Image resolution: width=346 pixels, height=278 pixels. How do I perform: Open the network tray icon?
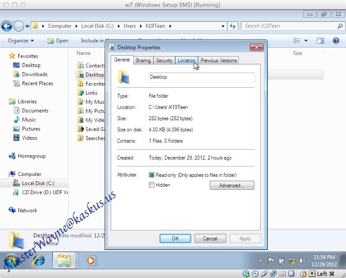coord(292,261)
